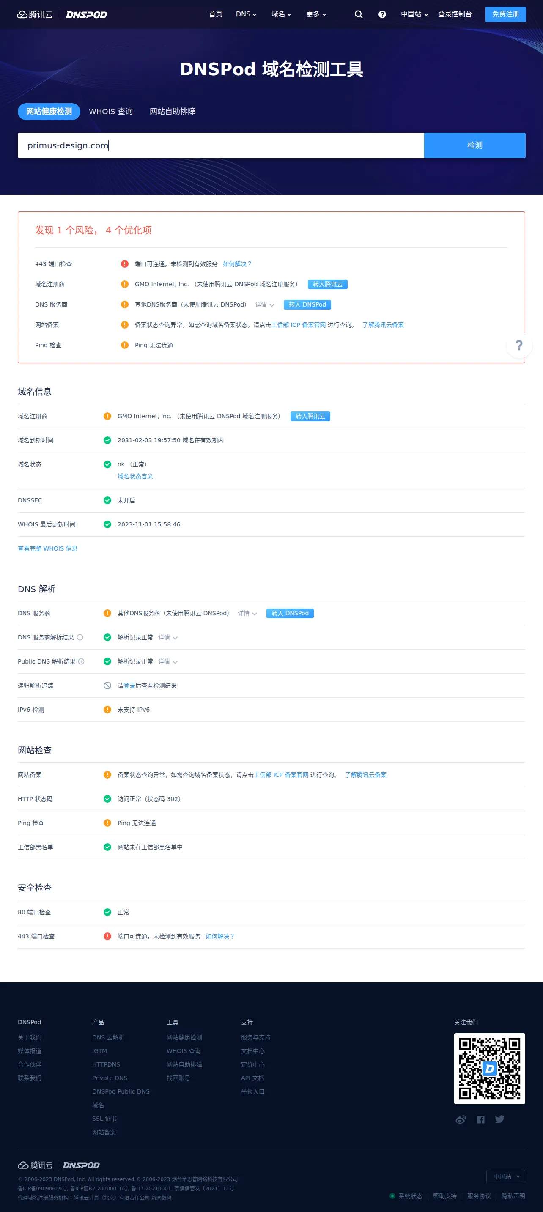Click the green status dot beside 系统状态
This screenshot has height=1212, width=543.
tap(392, 1196)
